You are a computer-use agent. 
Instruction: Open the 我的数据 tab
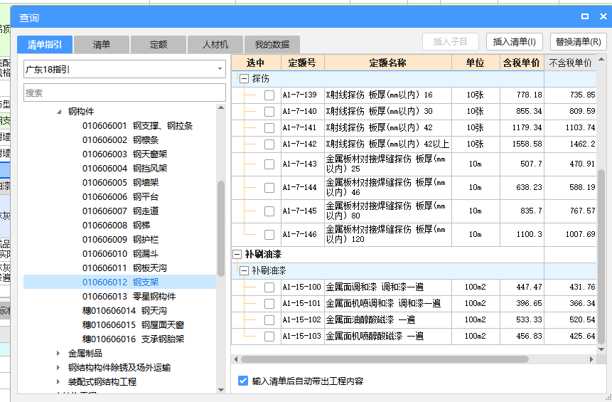(x=272, y=45)
